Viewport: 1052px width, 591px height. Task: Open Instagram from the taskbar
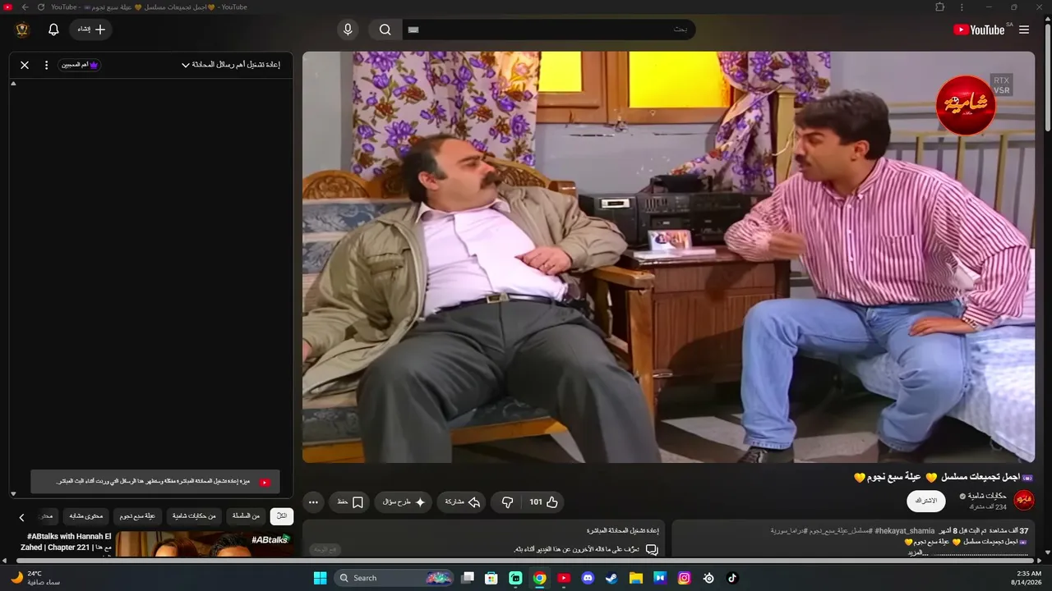click(684, 578)
